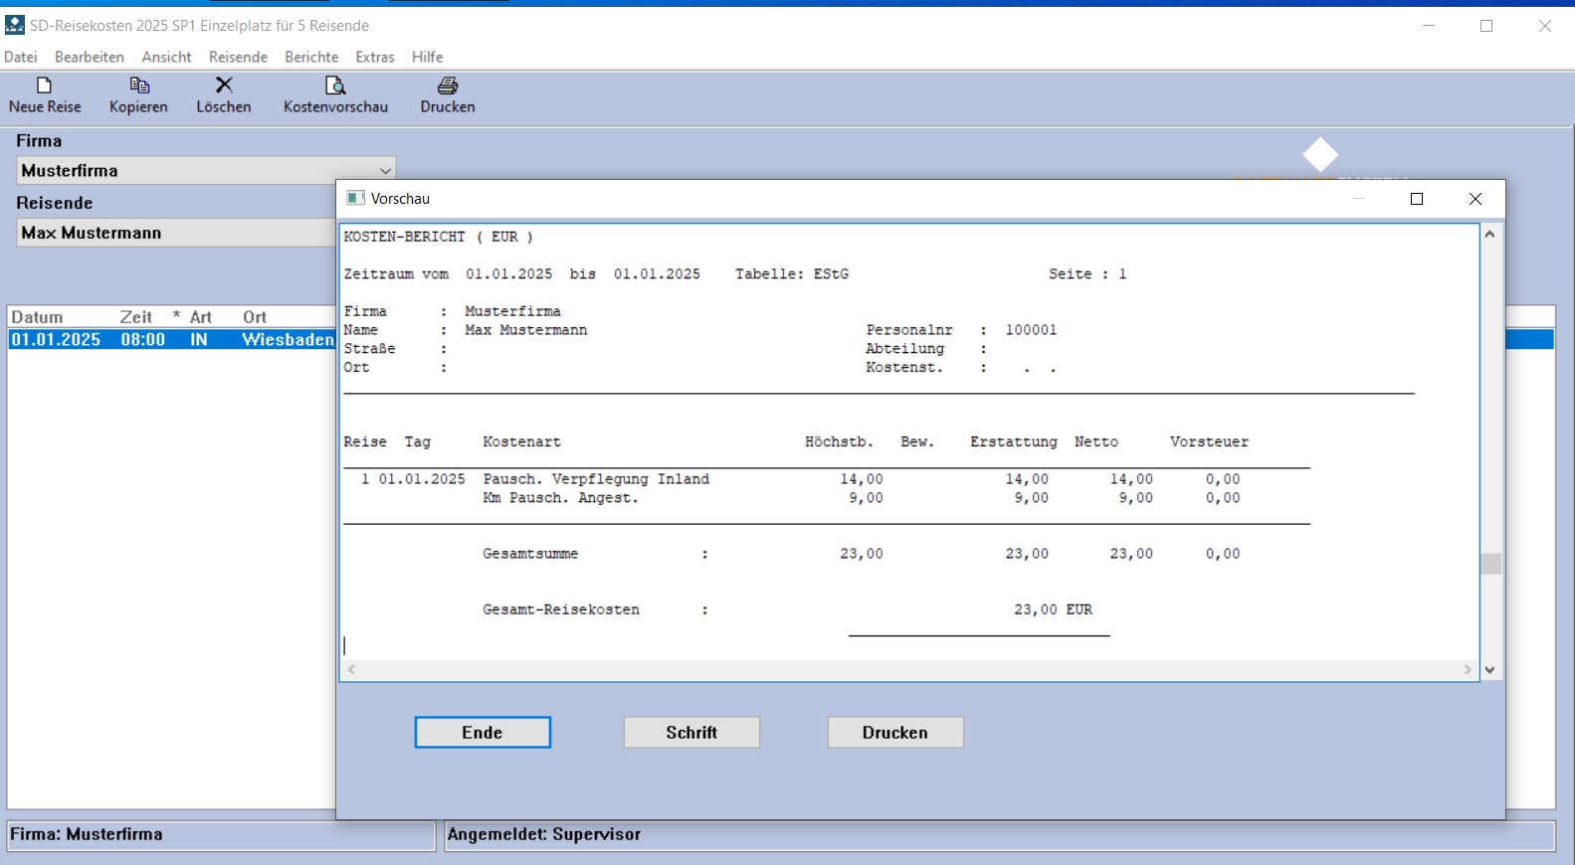Expand the Firma dropdown Musterfirma

385,171
